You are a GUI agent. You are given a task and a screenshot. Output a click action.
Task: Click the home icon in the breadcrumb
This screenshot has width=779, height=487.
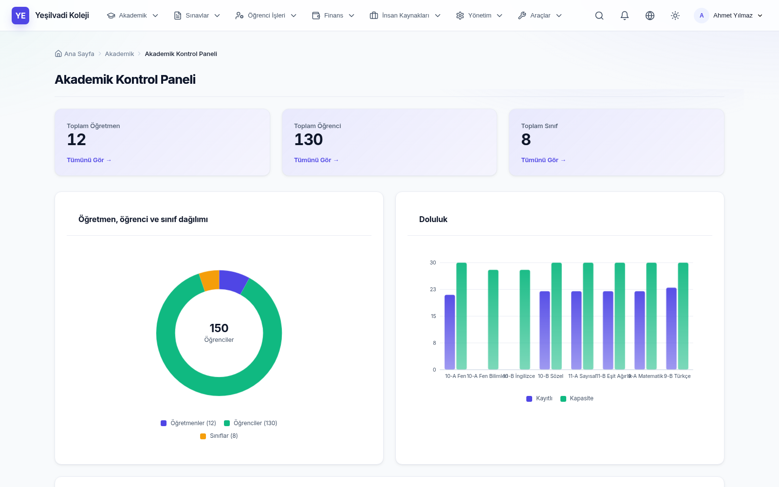tap(58, 54)
